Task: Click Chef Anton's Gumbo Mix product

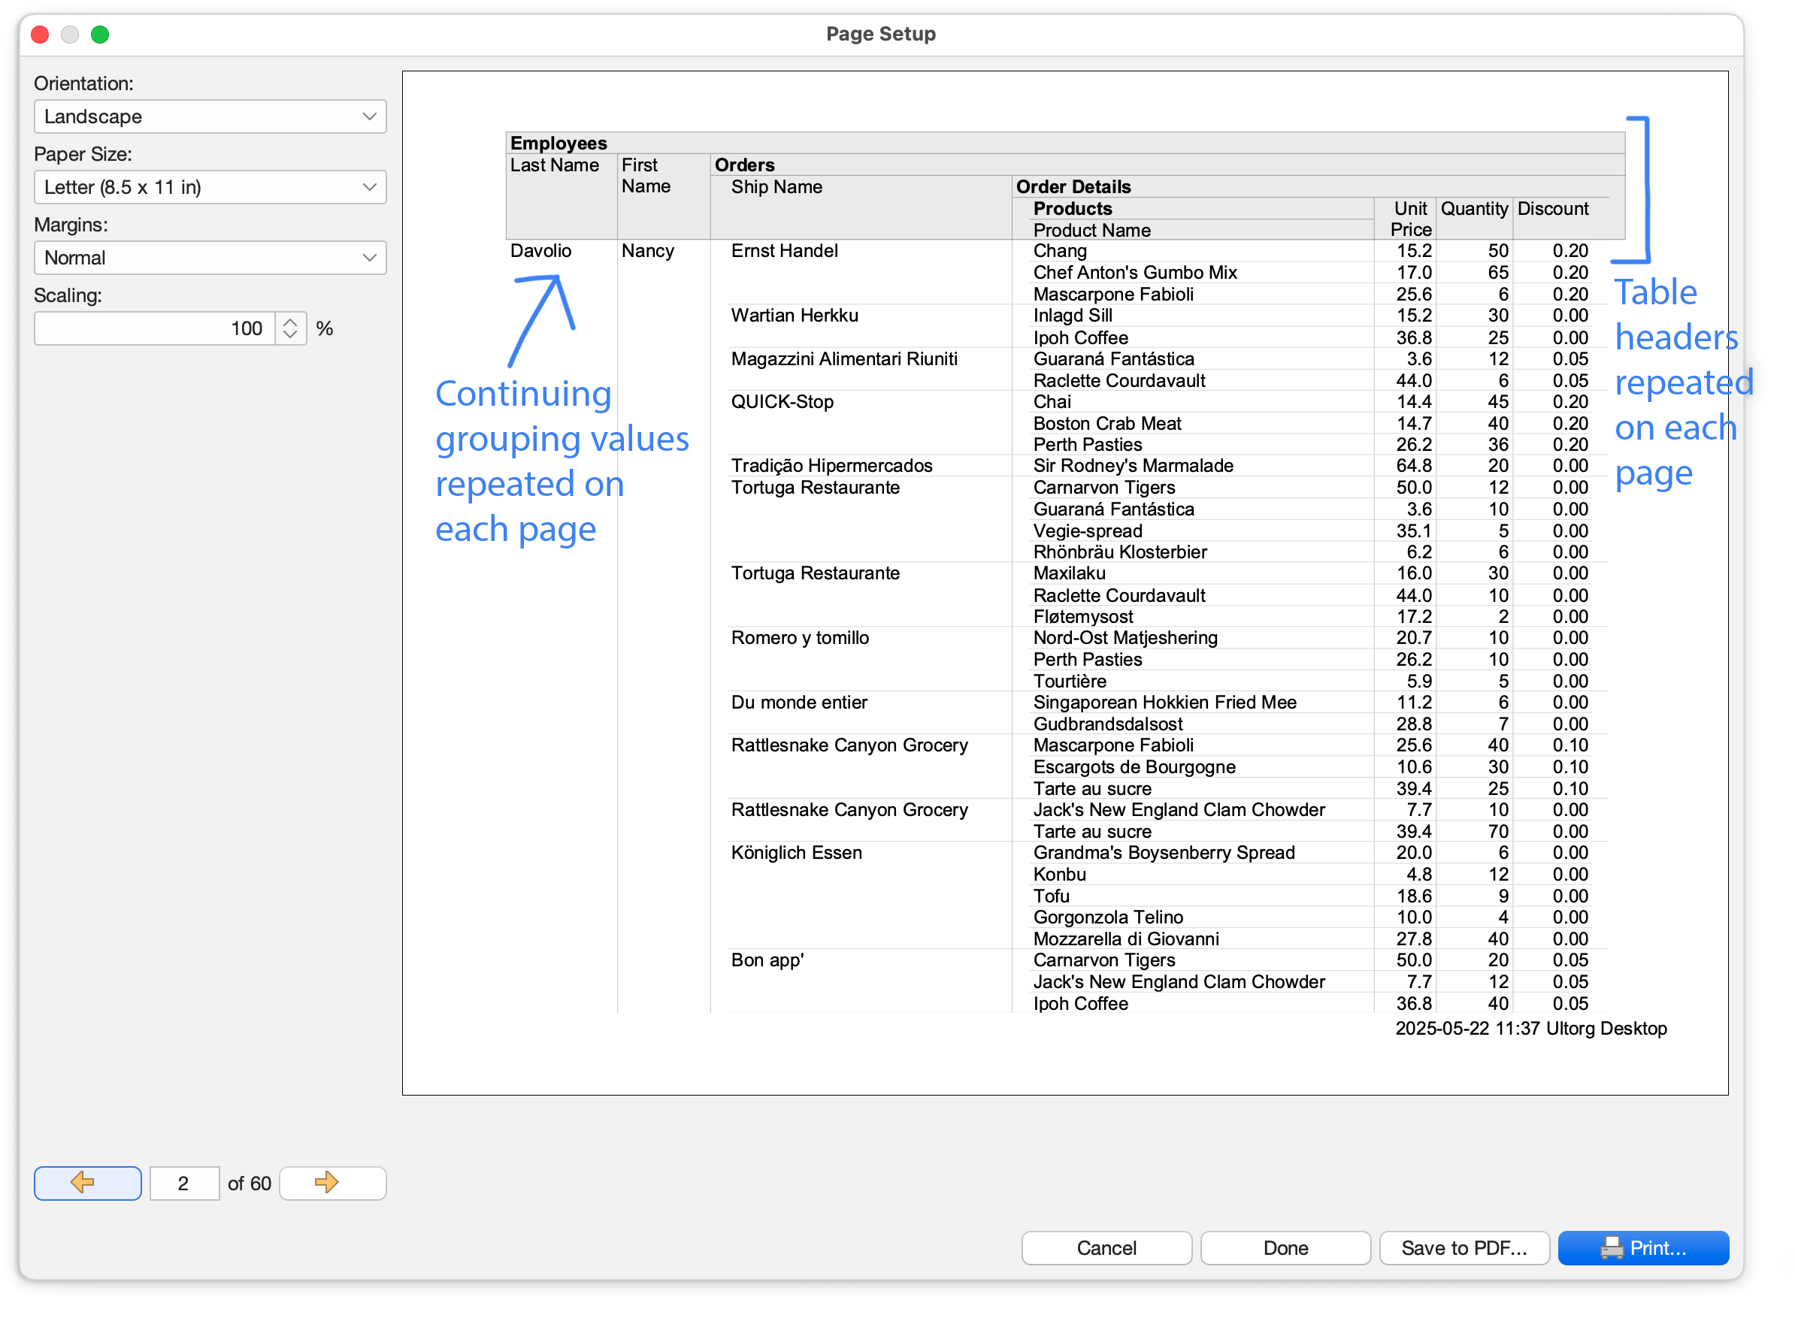Action: (x=1135, y=272)
